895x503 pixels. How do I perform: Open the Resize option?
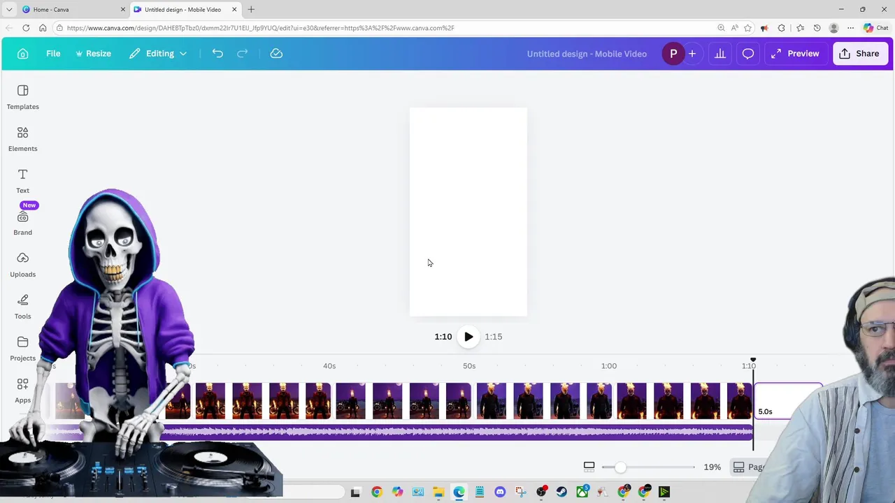click(93, 54)
